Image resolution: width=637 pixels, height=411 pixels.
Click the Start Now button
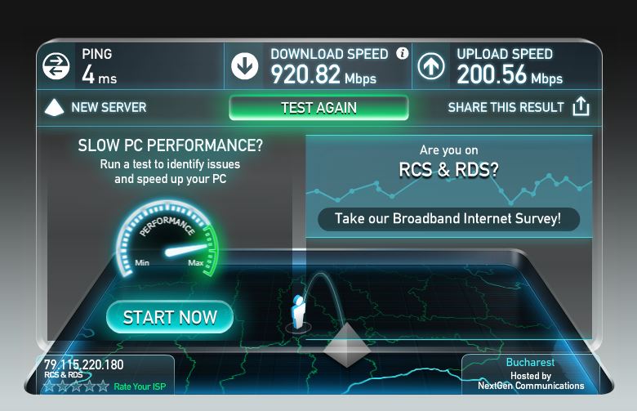(x=170, y=317)
